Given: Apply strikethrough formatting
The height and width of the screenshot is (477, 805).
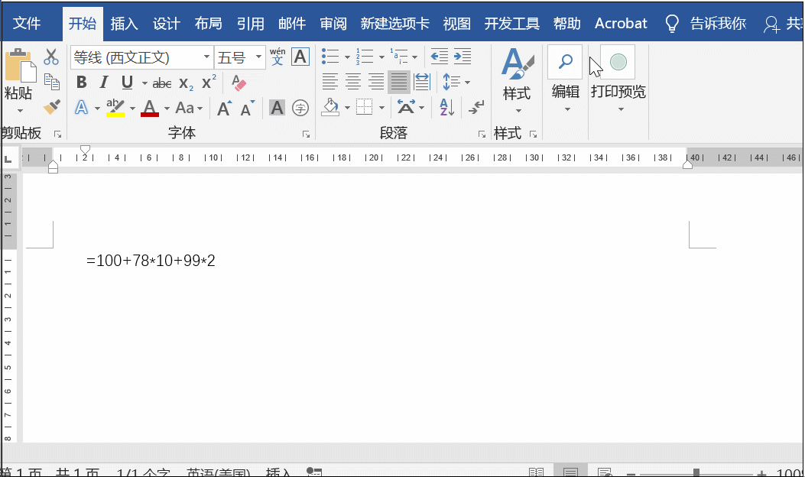Looking at the screenshot, I should point(161,83).
